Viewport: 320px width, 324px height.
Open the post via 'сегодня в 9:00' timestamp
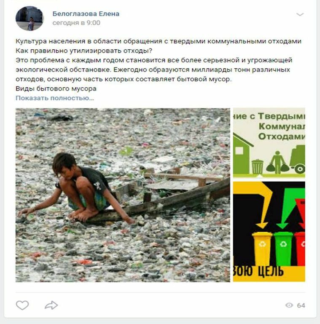[x=76, y=23]
